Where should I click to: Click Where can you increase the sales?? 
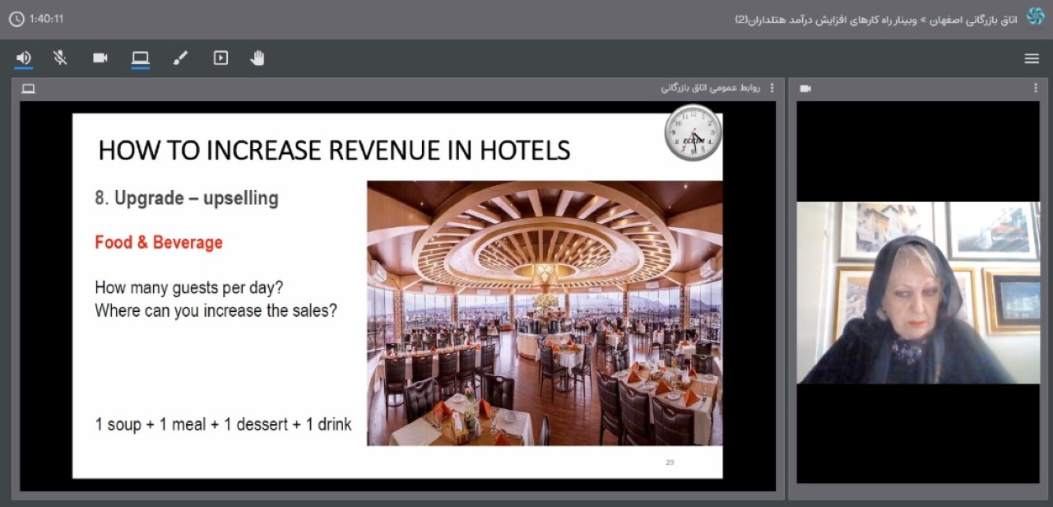tap(216, 311)
